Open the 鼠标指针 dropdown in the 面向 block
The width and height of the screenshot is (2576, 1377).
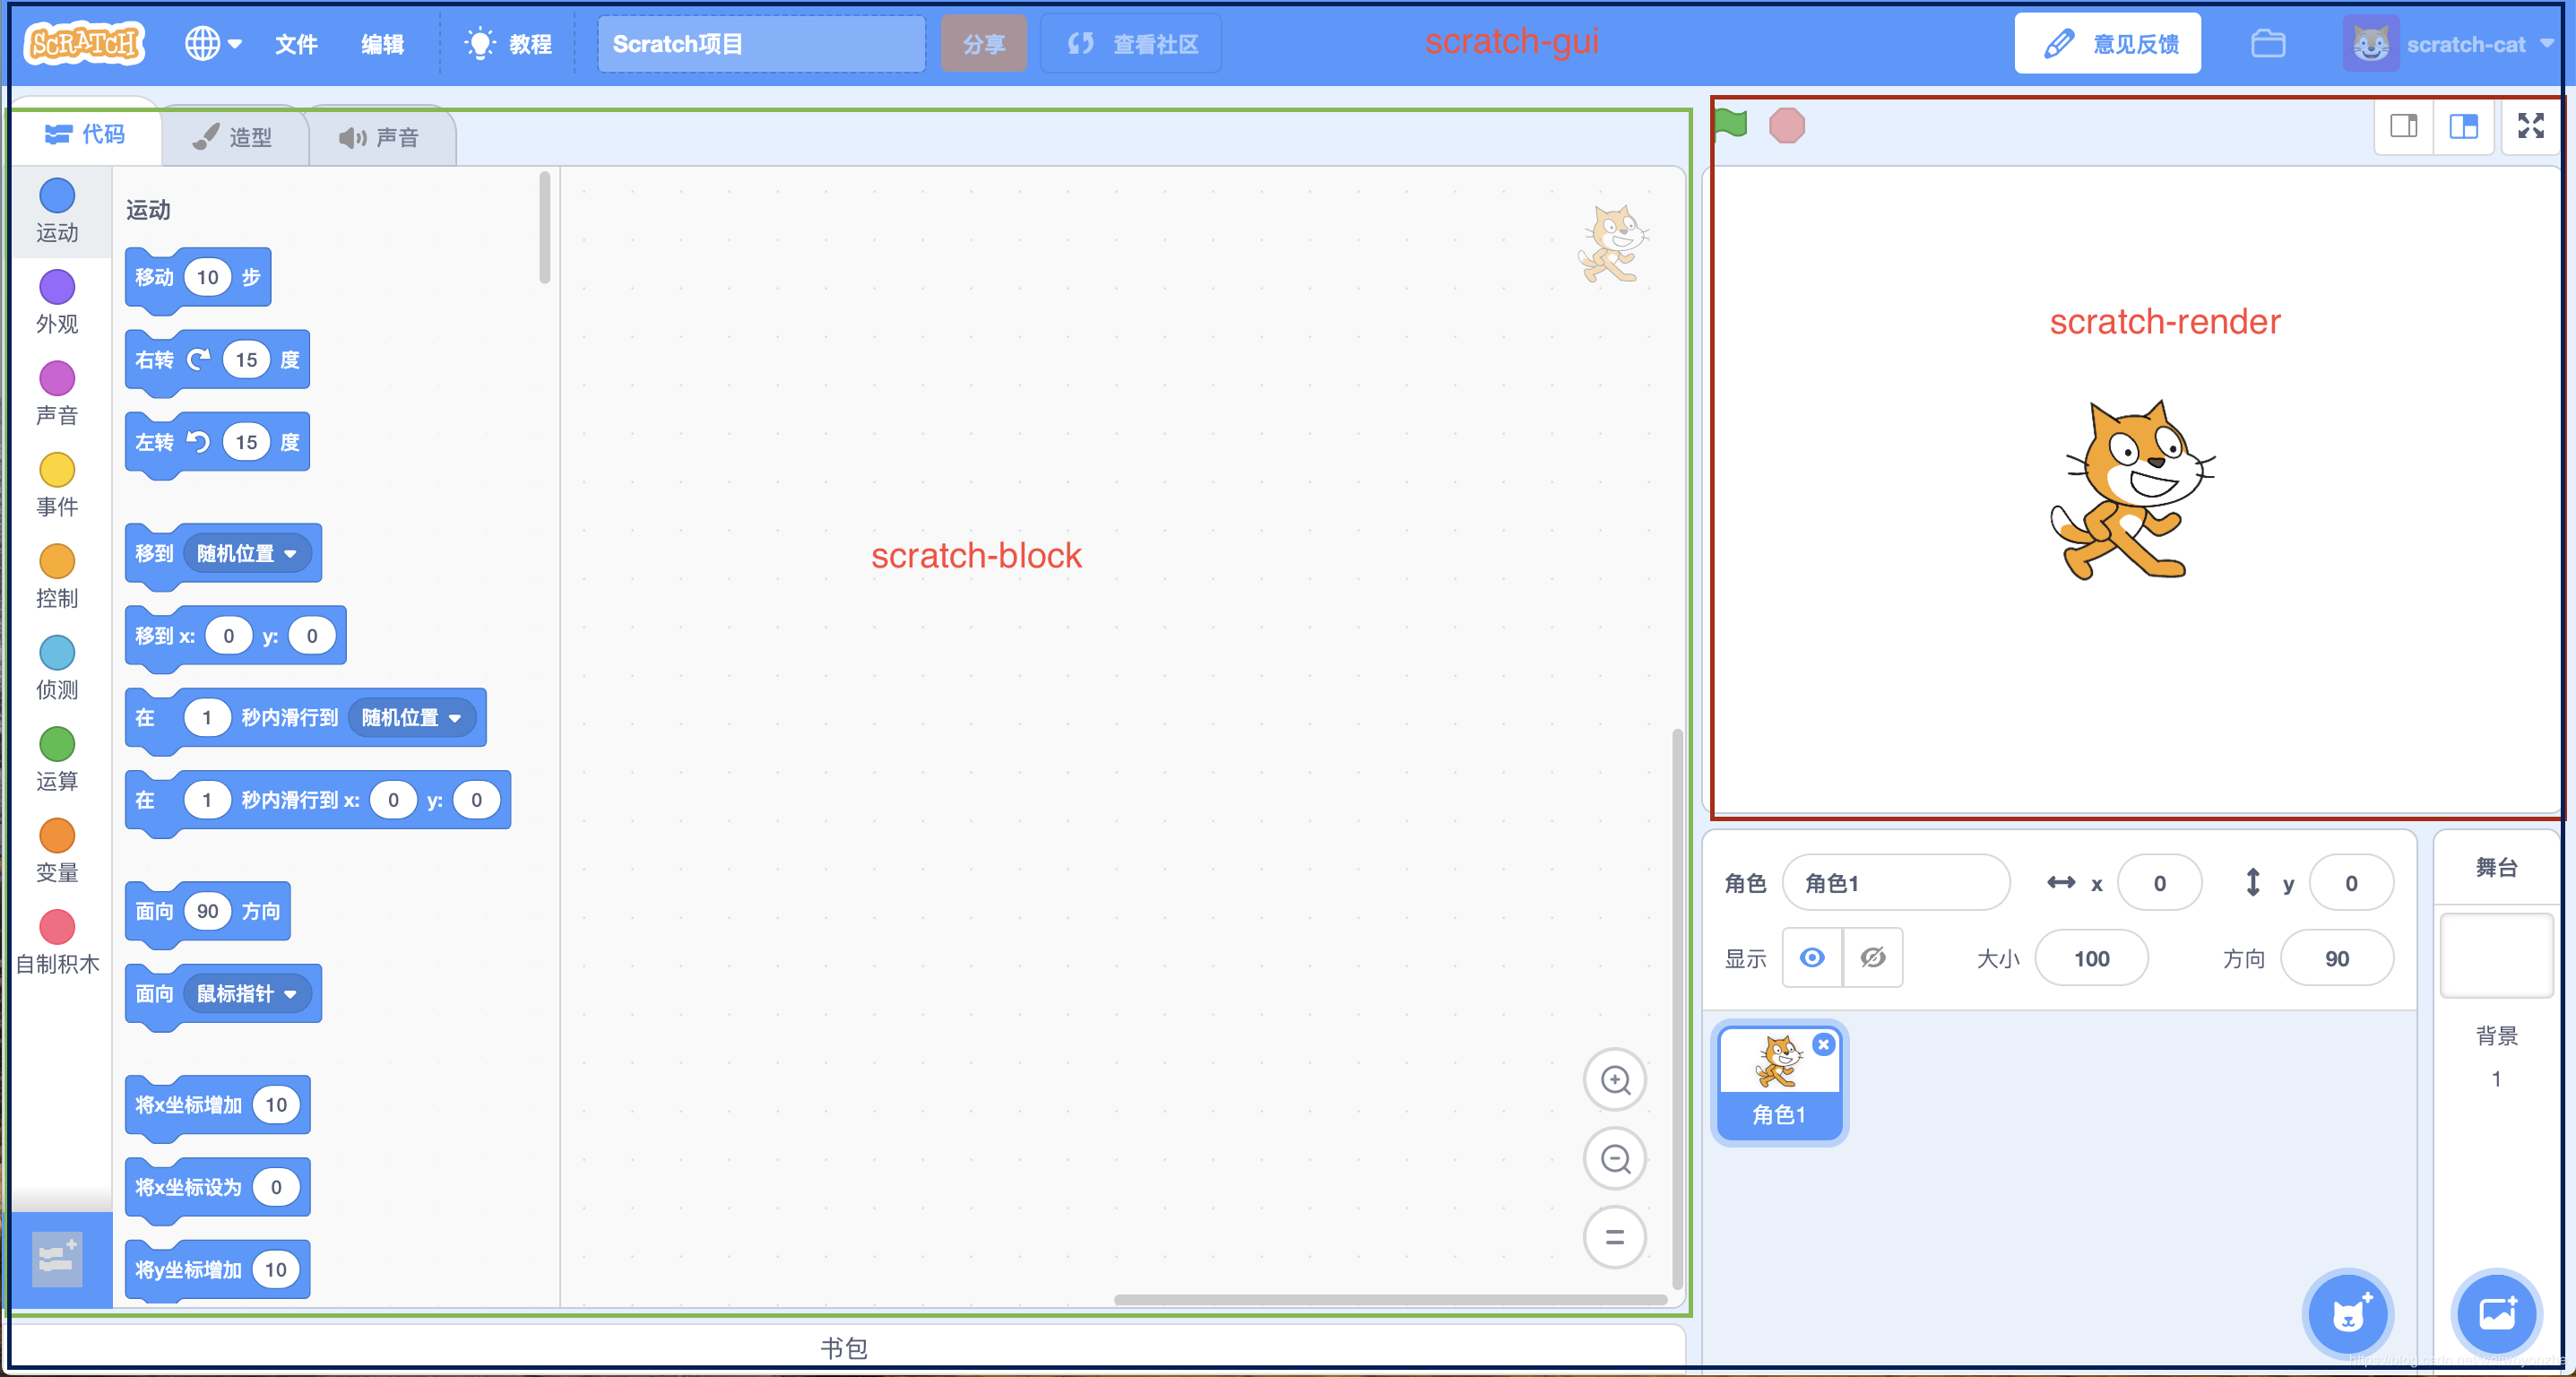[x=248, y=993]
